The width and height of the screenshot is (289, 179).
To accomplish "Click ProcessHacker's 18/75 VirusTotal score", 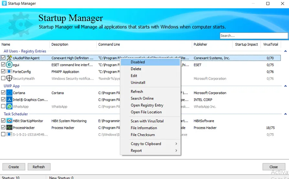I will pos(270,128).
